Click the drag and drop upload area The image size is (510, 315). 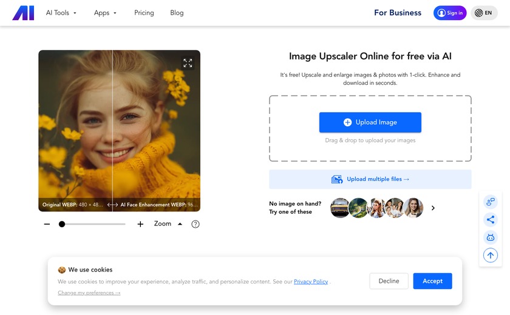(x=370, y=128)
